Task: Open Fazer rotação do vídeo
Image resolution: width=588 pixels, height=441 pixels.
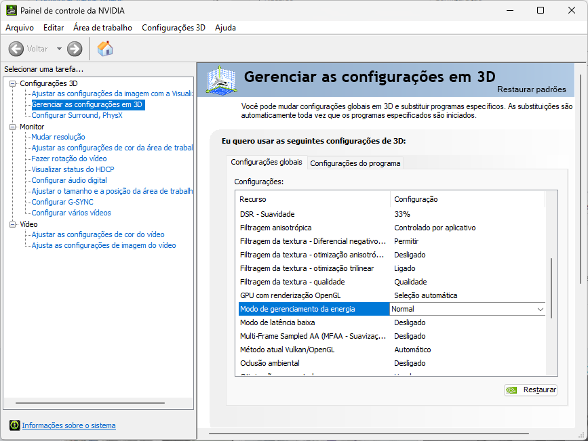Action: 69,159
